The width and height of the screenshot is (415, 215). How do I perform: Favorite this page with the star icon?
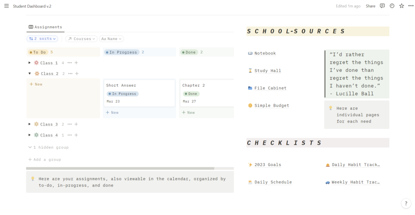point(401,6)
